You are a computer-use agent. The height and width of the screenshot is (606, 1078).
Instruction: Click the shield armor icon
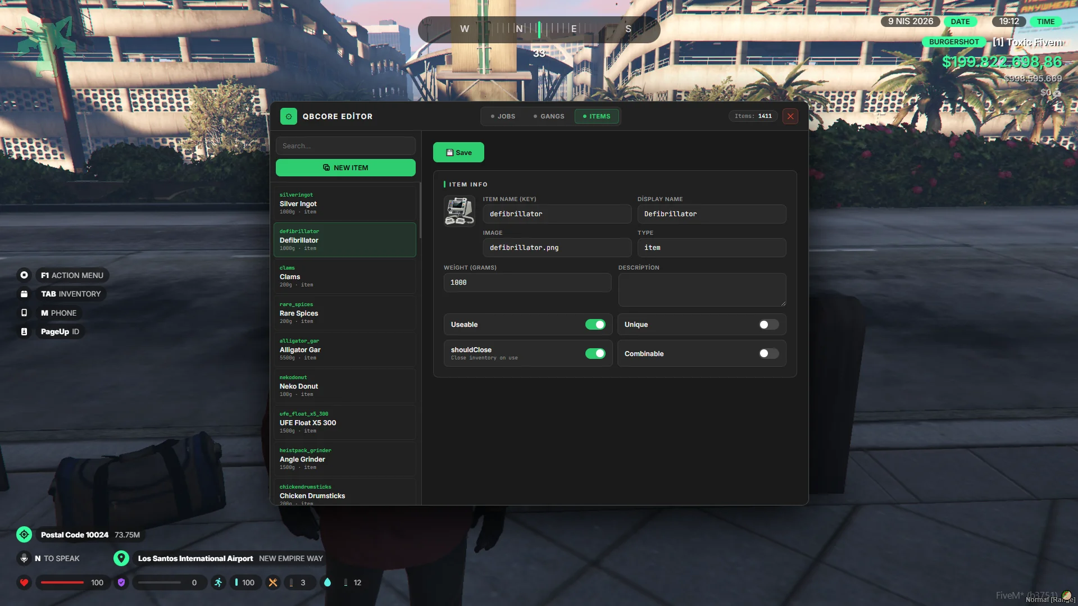point(121,582)
